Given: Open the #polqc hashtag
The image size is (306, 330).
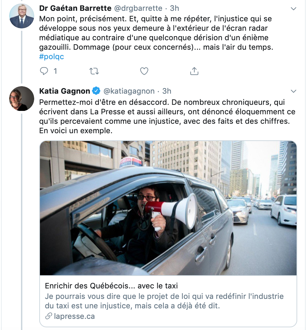Looking at the screenshot, I should (51, 56).
